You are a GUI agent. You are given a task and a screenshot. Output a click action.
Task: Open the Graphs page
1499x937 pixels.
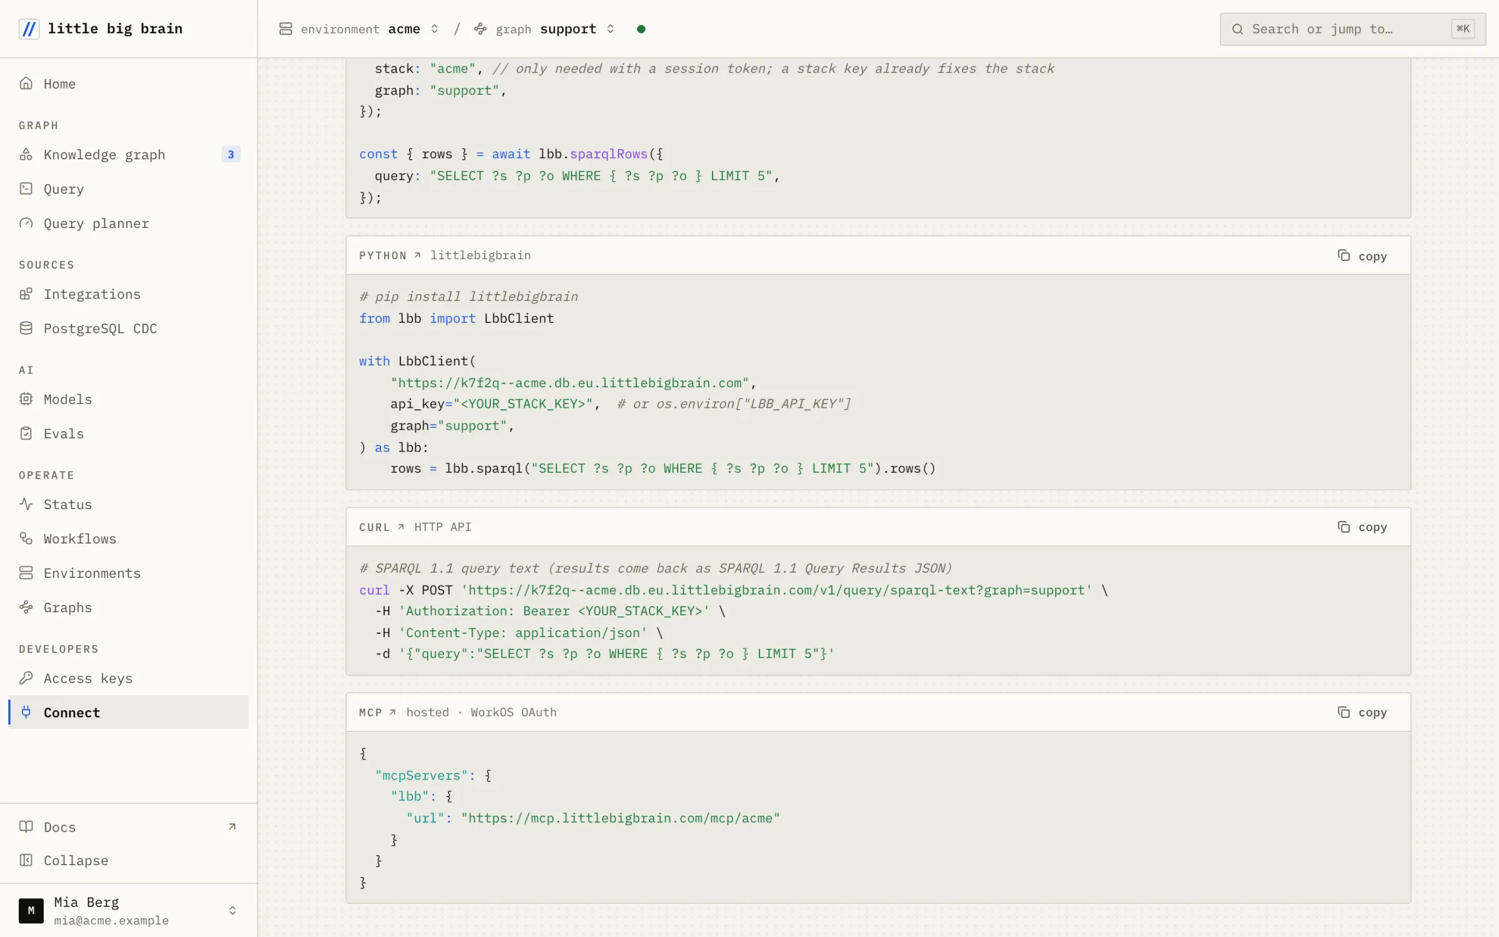pos(128,607)
